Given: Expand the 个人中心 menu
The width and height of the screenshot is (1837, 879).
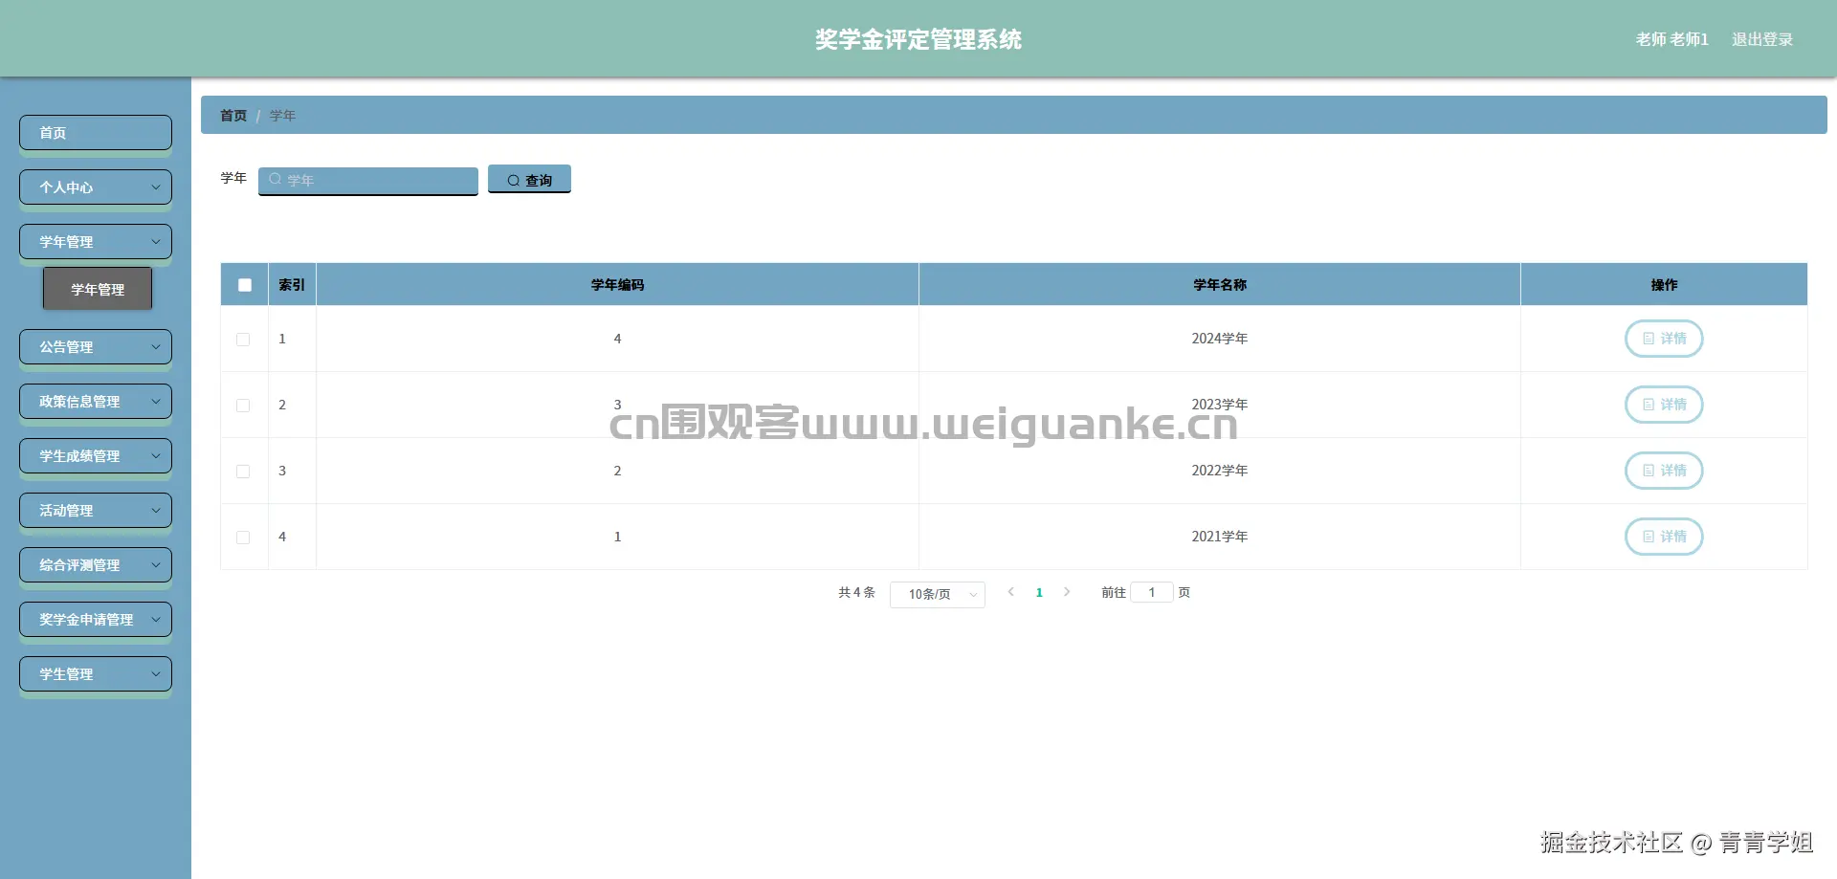Looking at the screenshot, I should point(95,187).
